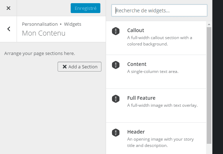This screenshot has width=223, height=154.
Task: Click the Widgets breadcrumb text
Action: coord(72,24)
